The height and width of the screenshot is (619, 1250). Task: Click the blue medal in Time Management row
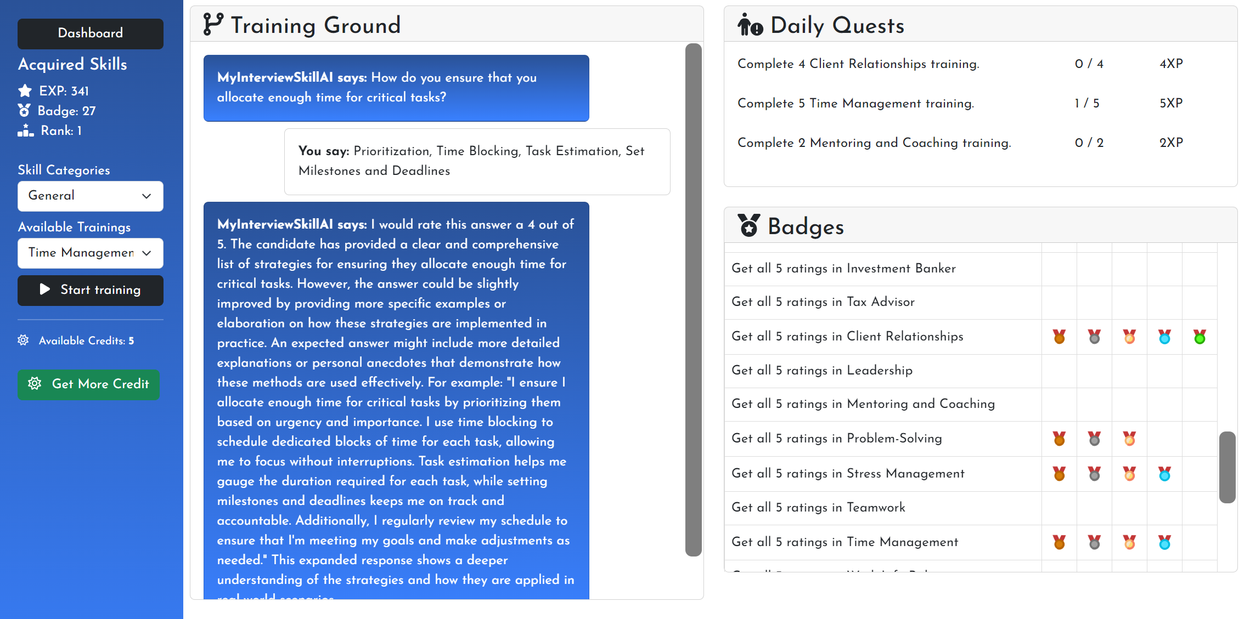click(1164, 542)
